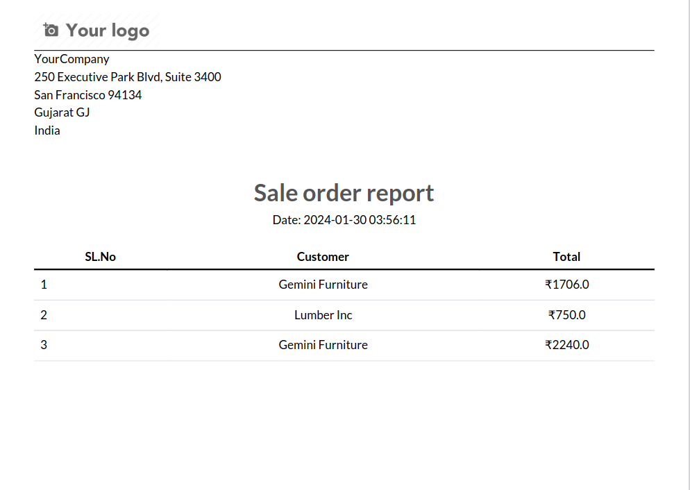Click the Total column header
The height and width of the screenshot is (490, 690).
point(566,257)
